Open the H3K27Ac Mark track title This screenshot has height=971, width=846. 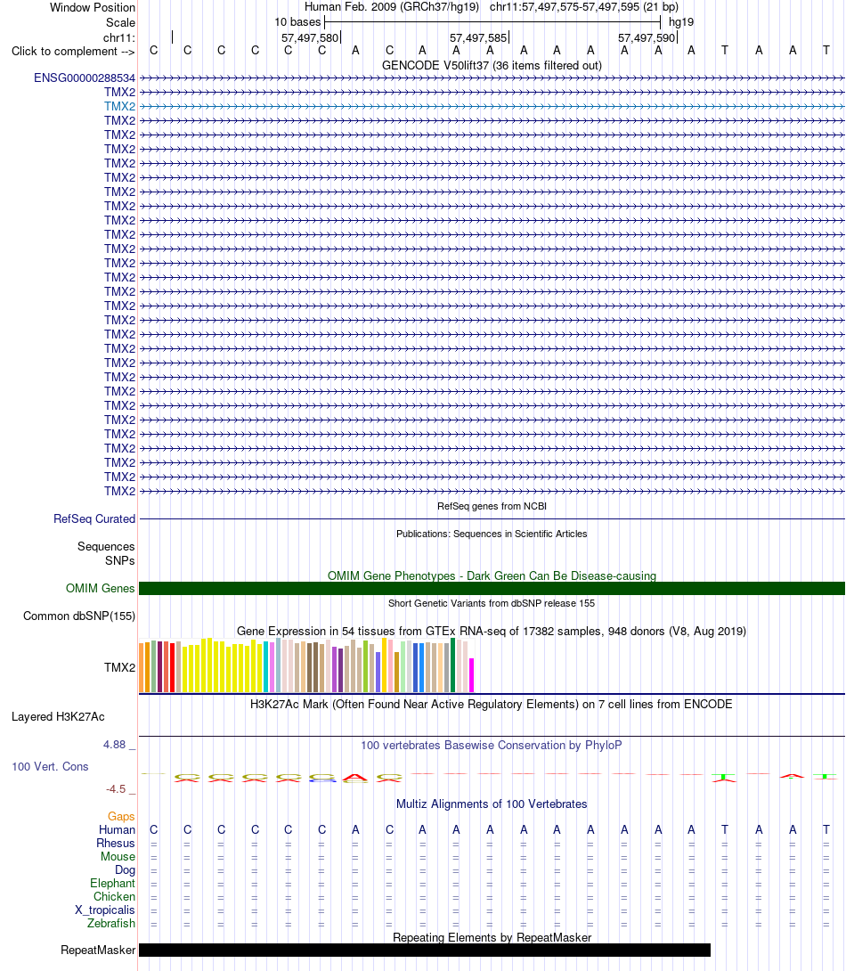click(x=492, y=704)
